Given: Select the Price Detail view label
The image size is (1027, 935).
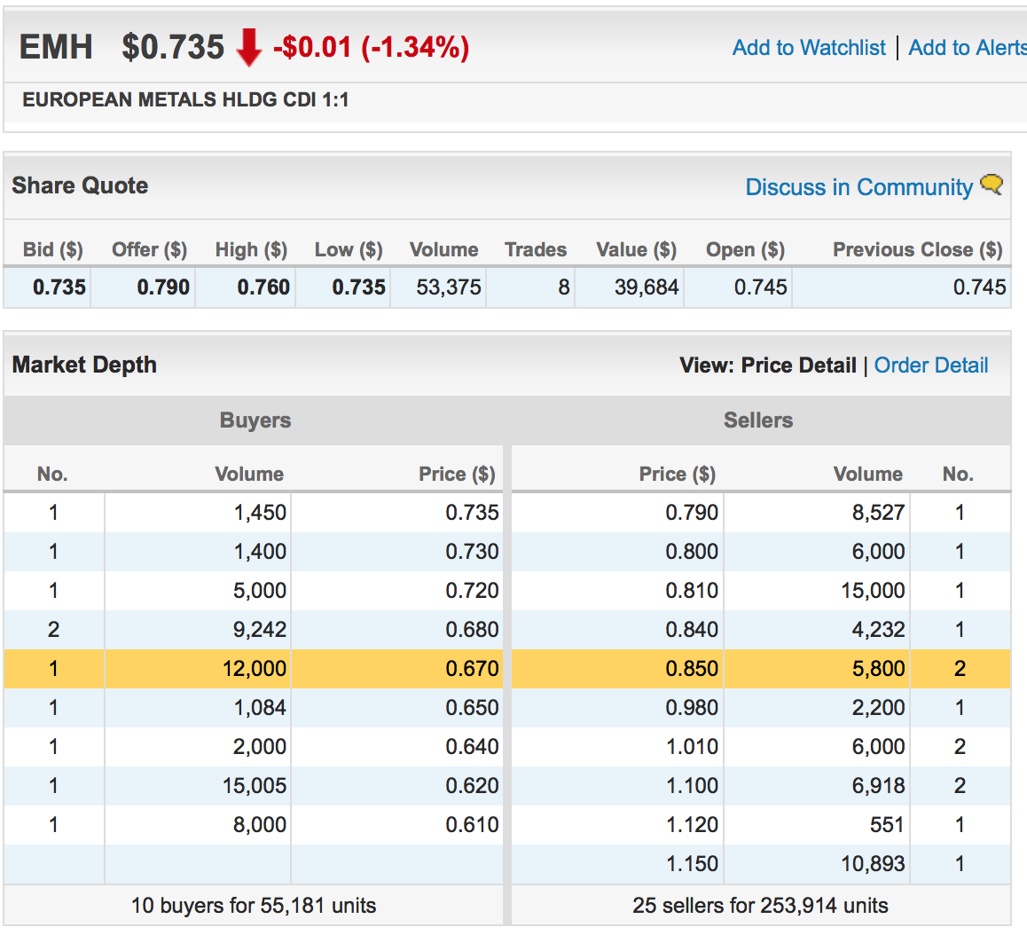Looking at the screenshot, I should (798, 365).
